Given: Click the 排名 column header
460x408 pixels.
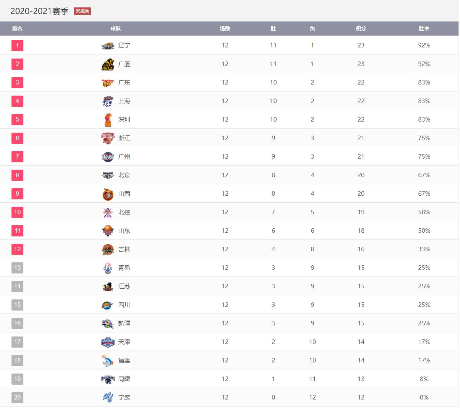Looking at the screenshot, I should 17,29.
